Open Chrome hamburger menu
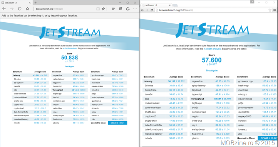Viewport: 278px width, 147px height. 275,10
